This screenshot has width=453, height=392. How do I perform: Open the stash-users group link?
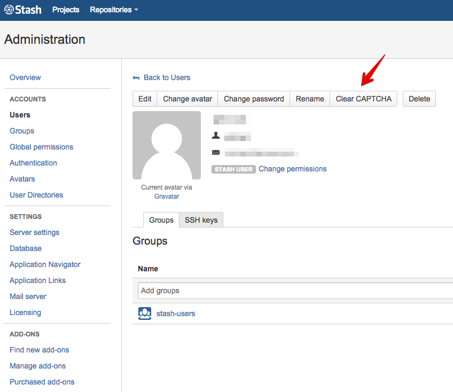click(176, 313)
